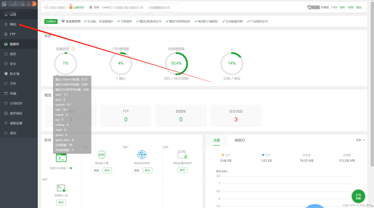The width and height of the screenshot is (374, 208).
Task: Go to 数据库 (Database) page
Action: coord(15,44)
